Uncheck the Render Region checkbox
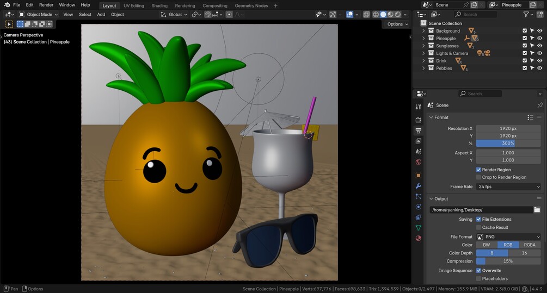 click(478, 170)
